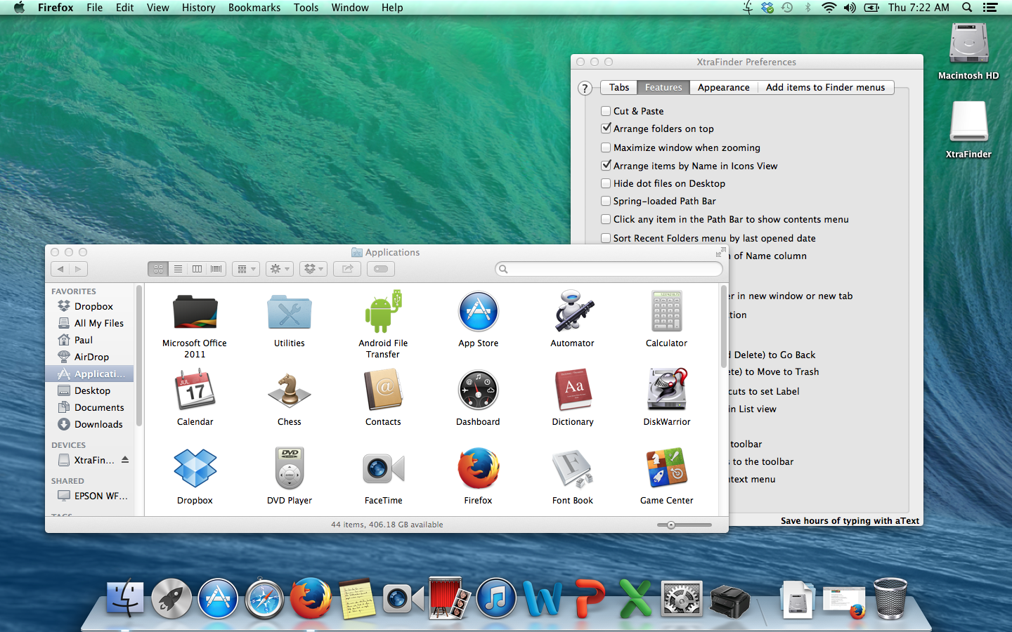The height and width of the screenshot is (632, 1012).
Task: Enable the Cut & Paste checkbox
Action: point(606,111)
